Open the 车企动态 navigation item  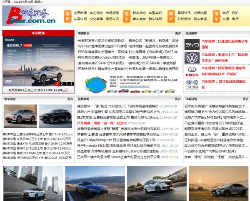(96, 13)
